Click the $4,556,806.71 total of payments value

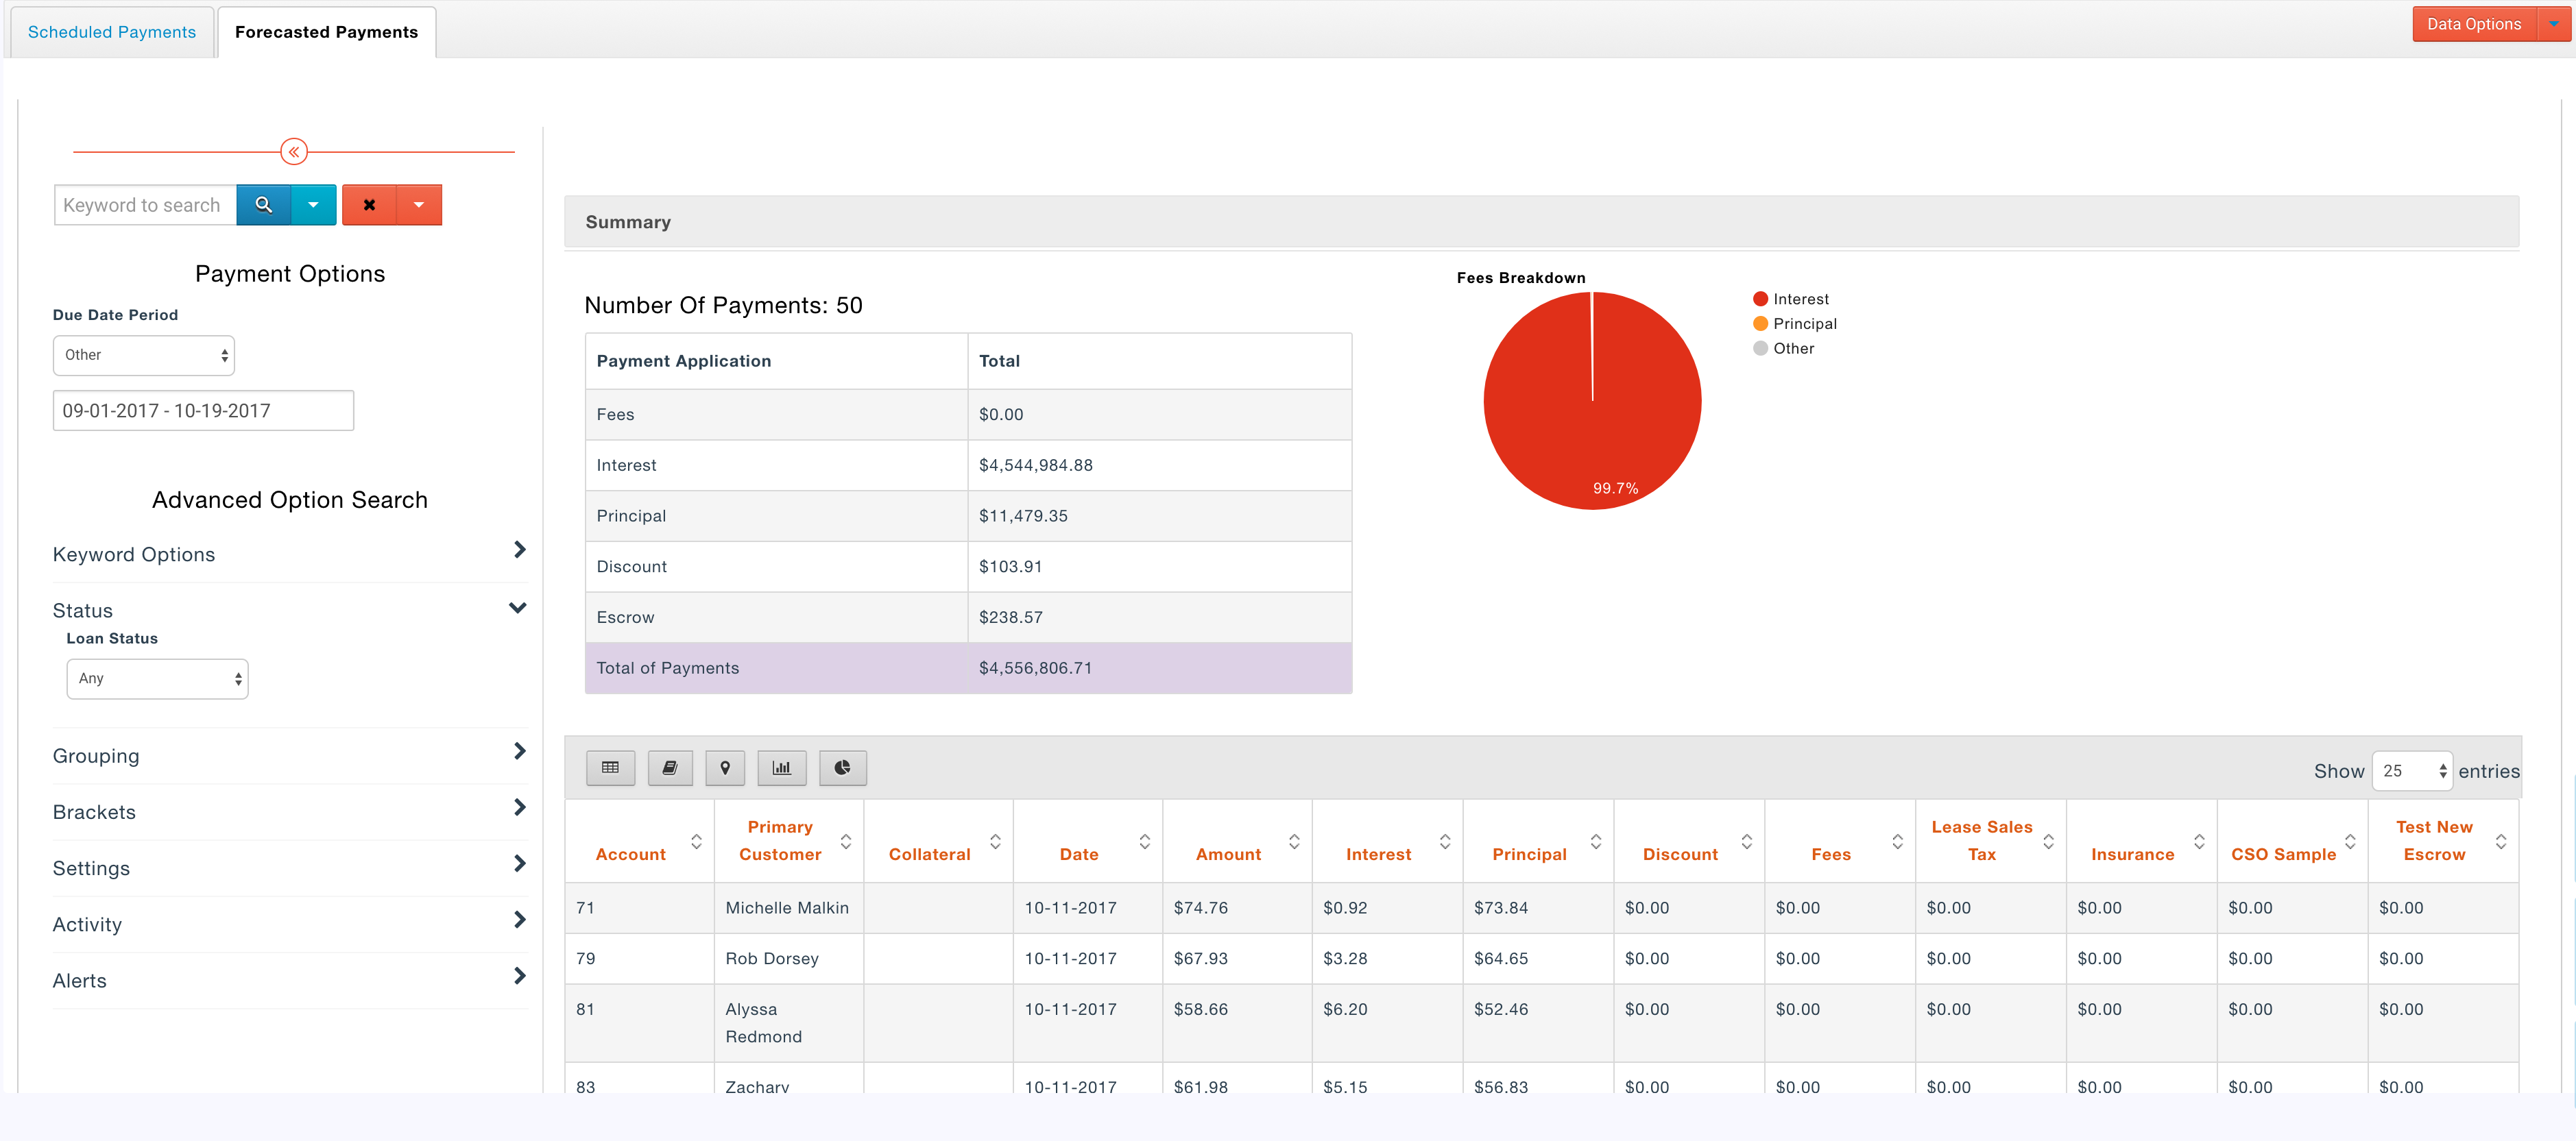[1035, 667]
